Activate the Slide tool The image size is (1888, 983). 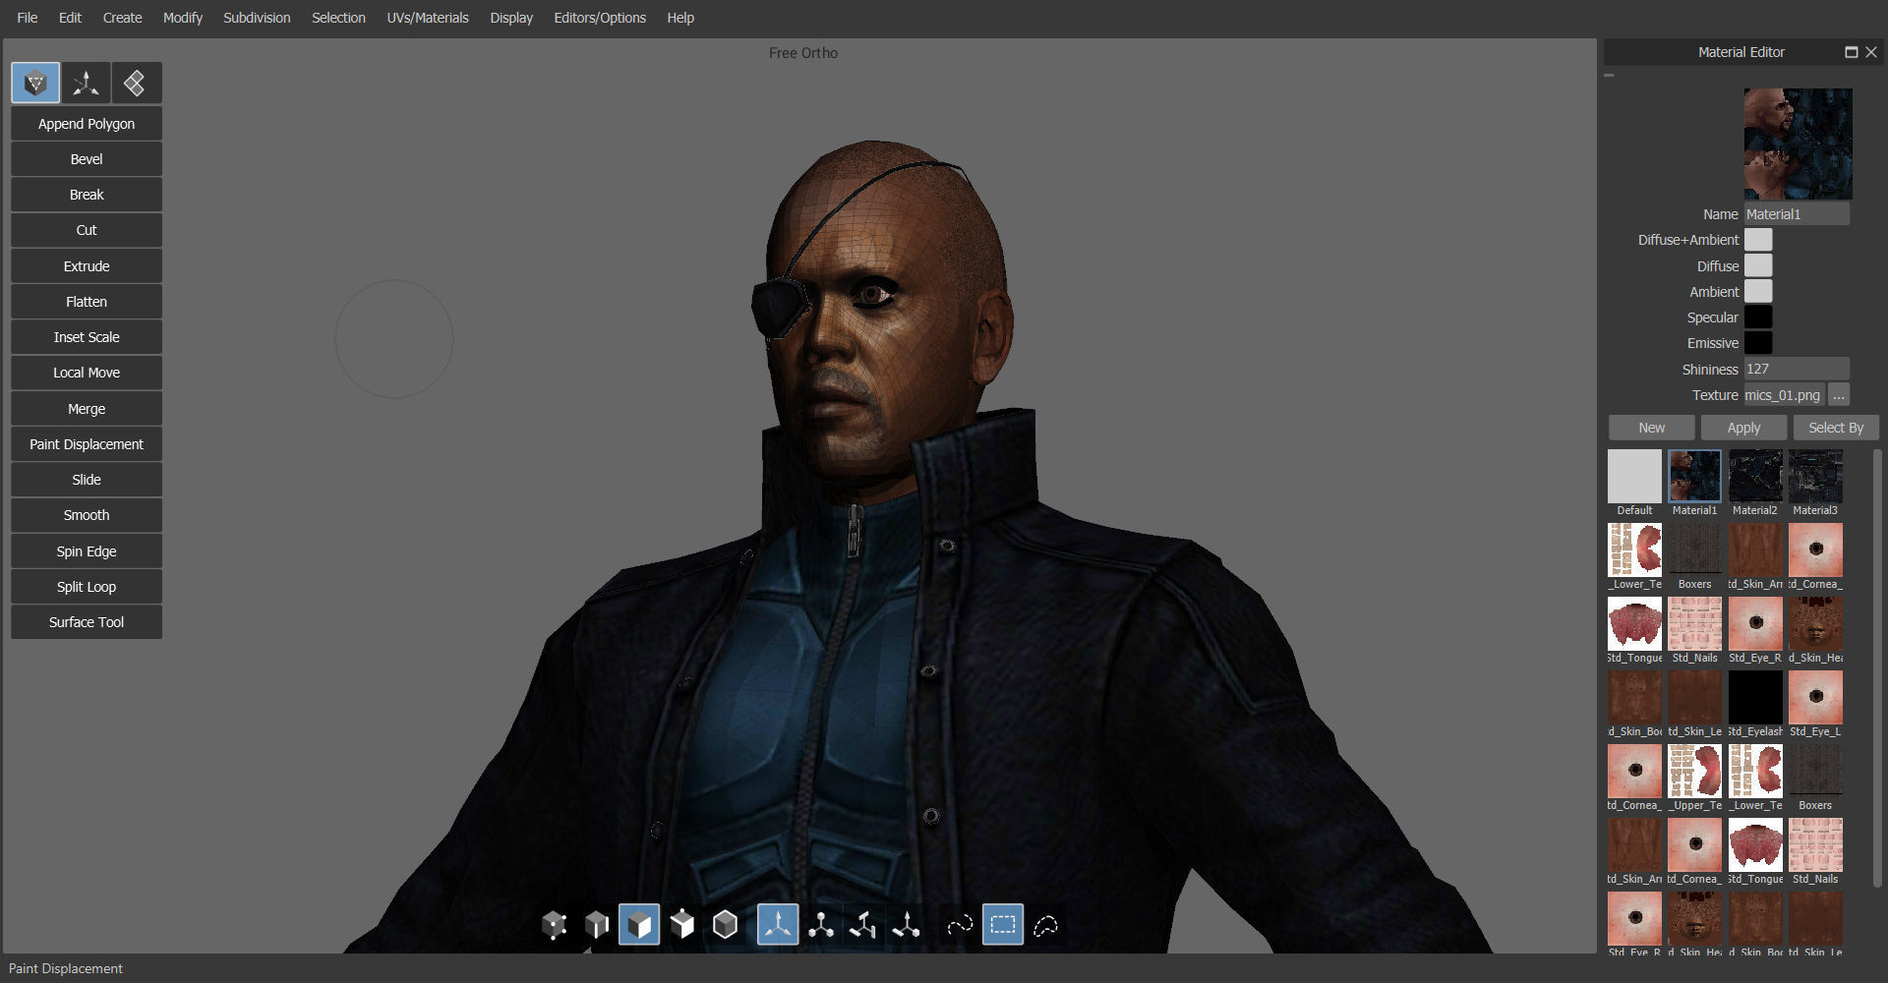(x=87, y=480)
